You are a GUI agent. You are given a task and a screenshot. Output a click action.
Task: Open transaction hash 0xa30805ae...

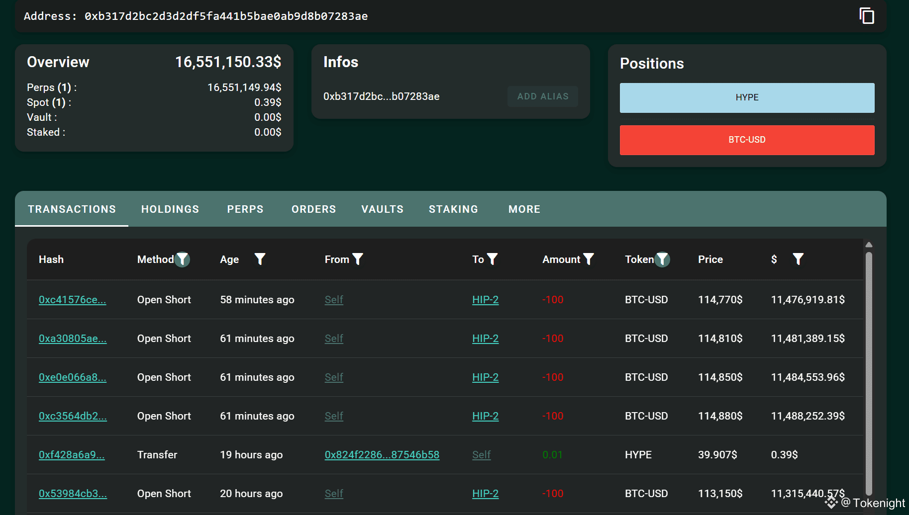pos(73,339)
